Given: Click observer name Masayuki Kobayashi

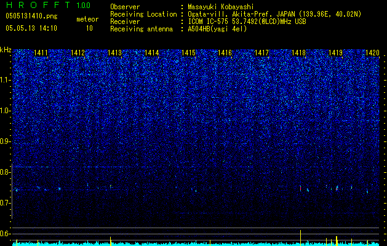Looking at the screenshot, I should (221, 7).
